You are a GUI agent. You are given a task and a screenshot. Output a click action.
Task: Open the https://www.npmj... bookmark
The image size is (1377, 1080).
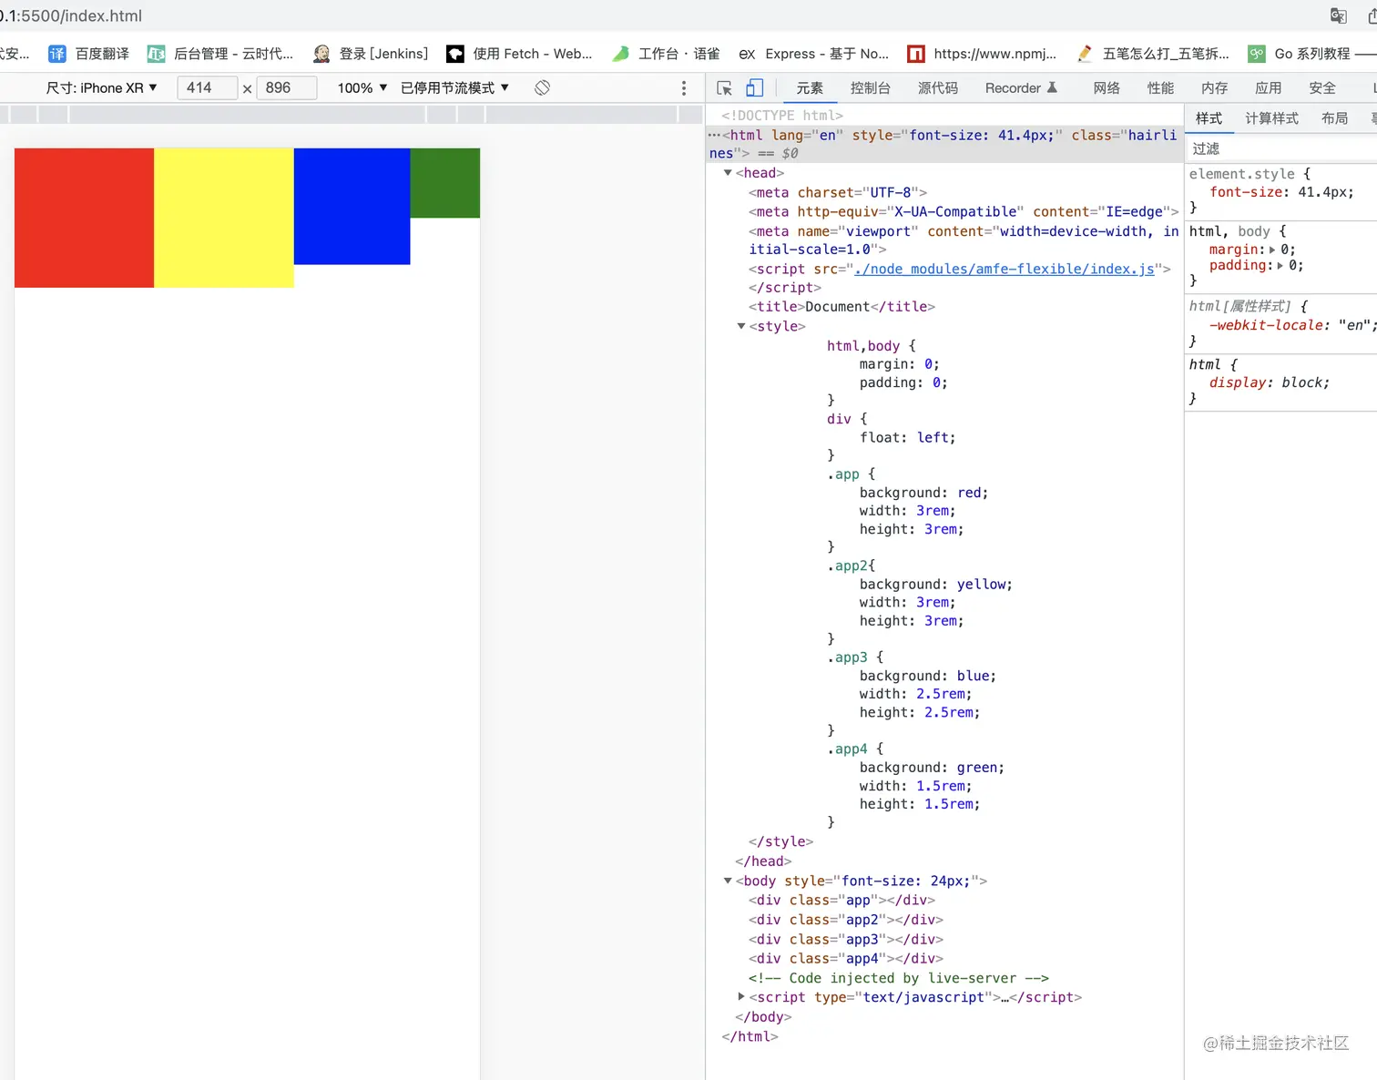point(982,54)
